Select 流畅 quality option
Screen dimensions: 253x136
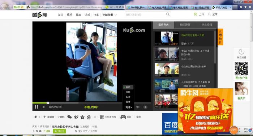pos(128,92)
